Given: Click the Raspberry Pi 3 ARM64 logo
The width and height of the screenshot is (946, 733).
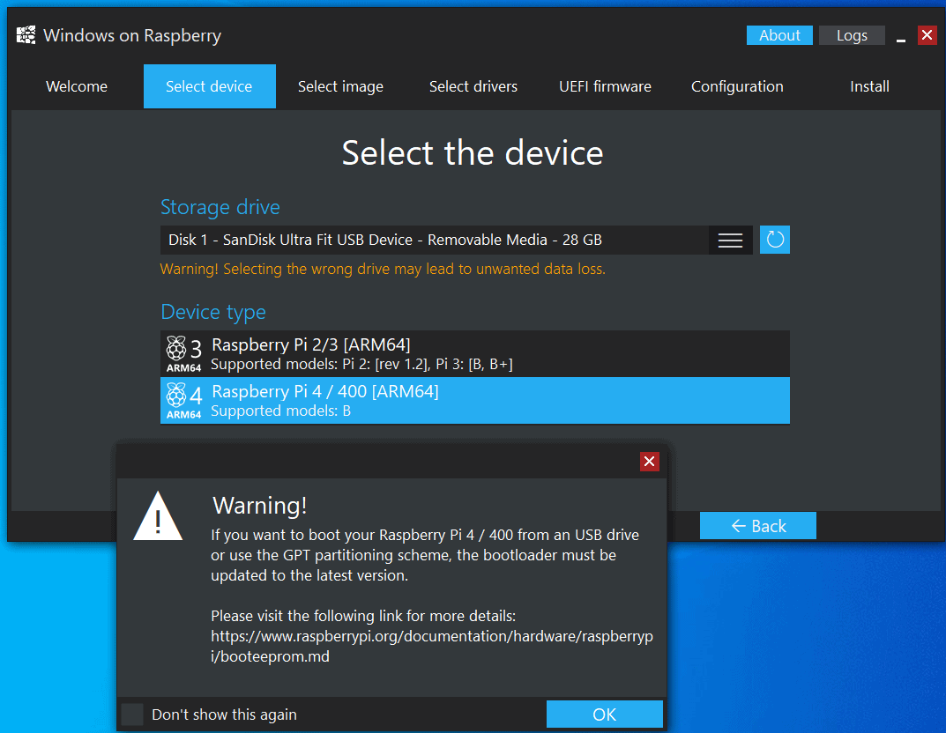Looking at the screenshot, I should click(184, 354).
